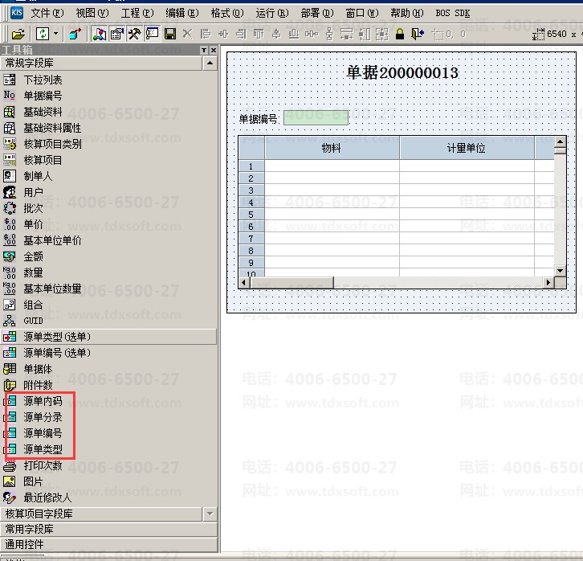Select the 单据编号 field in toolbox
583x561 pixels.
point(42,96)
